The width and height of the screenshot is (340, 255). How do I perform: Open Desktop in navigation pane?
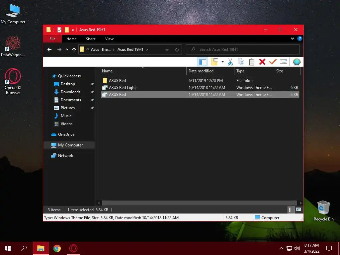(x=68, y=84)
